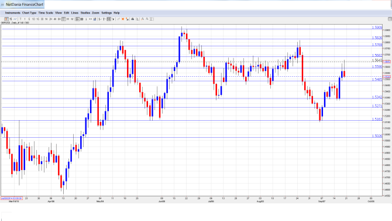392x221 pixels.
Task: Toggle the legend panel icon in toolbar
Action: pos(77,19)
